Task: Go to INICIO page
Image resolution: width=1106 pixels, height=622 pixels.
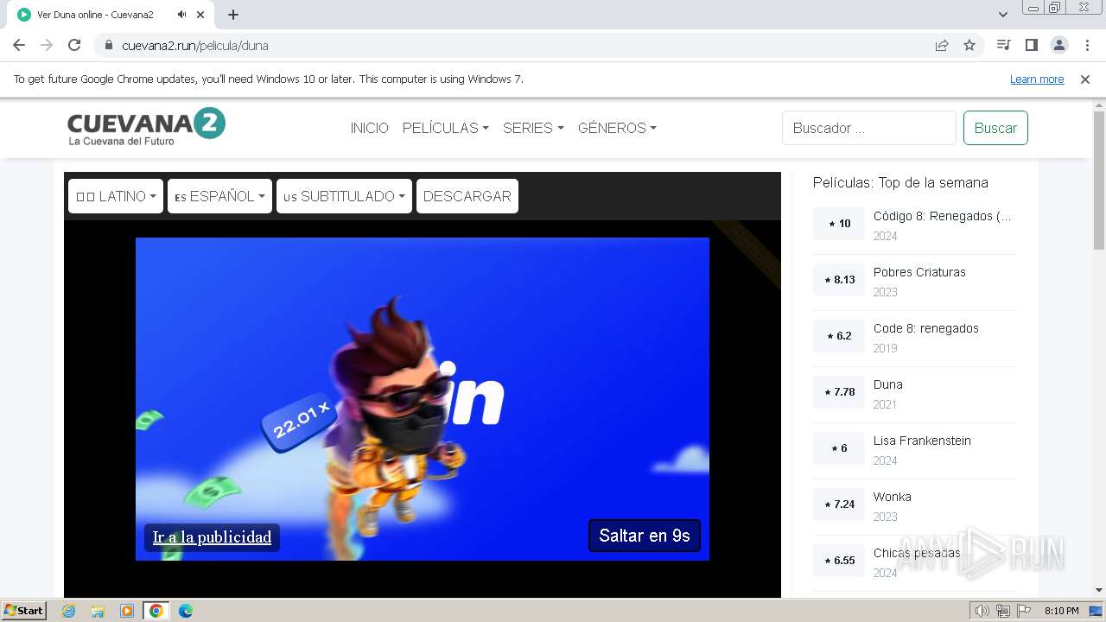Action: point(370,128)
